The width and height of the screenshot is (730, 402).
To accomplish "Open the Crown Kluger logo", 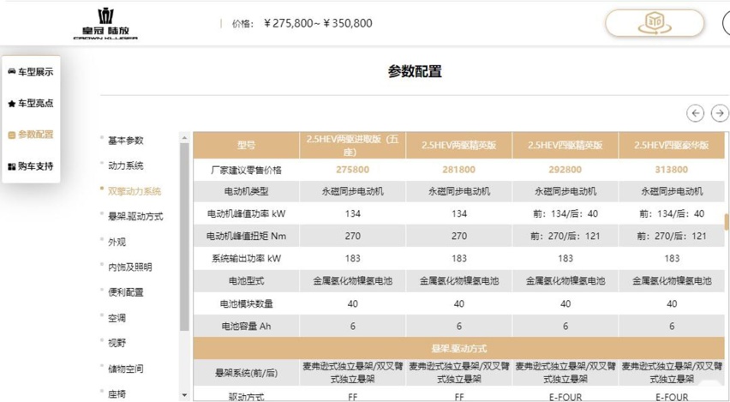I will [x=105, y=24].
